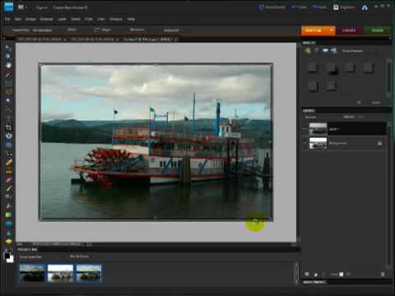
Task: Select the Eraser tool
Action: pos(8,180)
